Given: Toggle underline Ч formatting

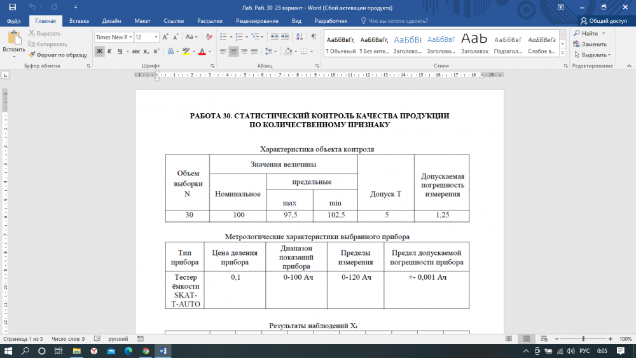Looking at the screenshot, I should pyautogui.click(x=120, y=52).
